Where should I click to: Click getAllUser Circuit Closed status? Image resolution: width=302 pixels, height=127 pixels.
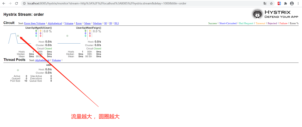(44, 49)
